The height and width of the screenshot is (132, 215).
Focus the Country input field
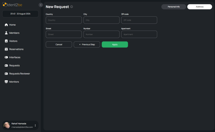click(x=64, y=20)
